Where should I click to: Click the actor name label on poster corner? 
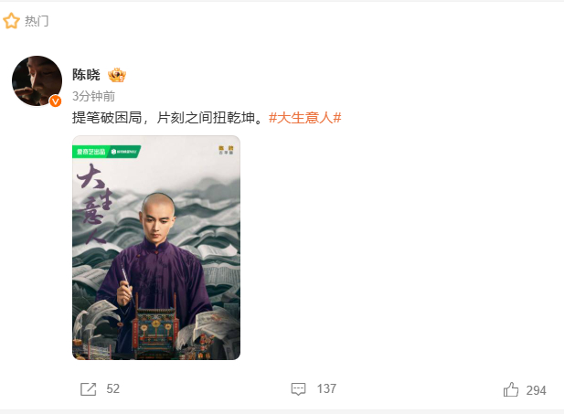(x=227, y=150)
